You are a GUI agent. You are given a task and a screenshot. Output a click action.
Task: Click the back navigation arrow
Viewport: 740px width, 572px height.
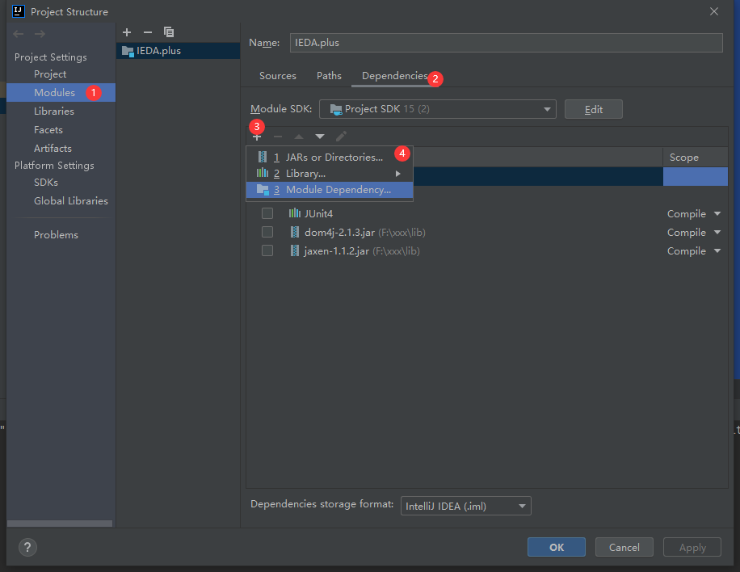[x=18, y=33]
